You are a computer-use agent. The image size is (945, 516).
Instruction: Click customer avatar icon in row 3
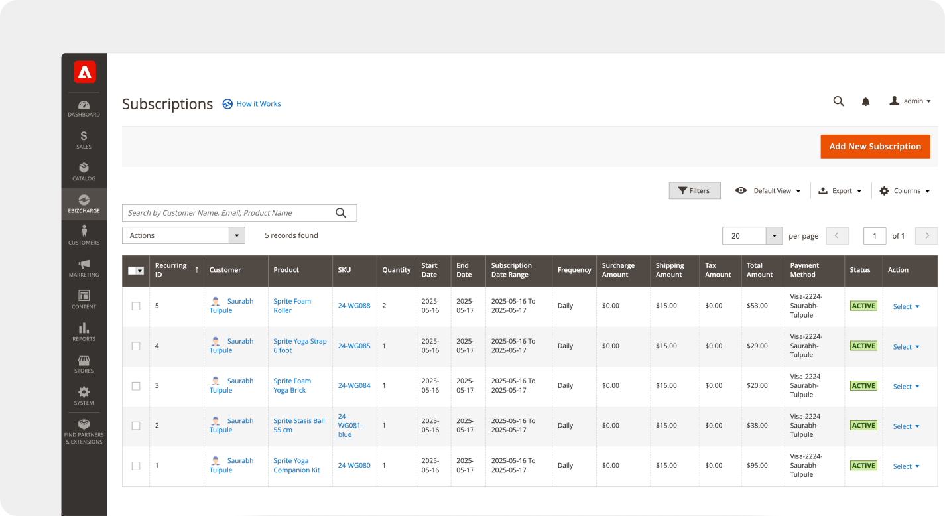pos(216,381)
